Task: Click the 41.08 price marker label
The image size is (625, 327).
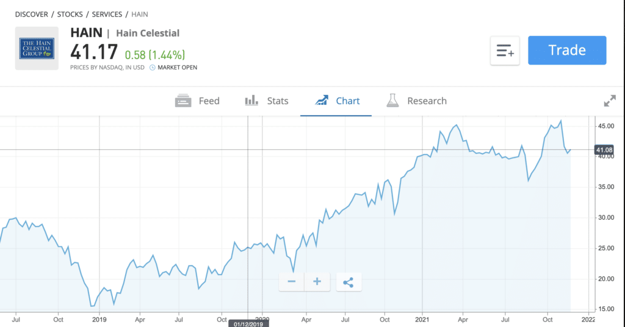Action: 604,150
